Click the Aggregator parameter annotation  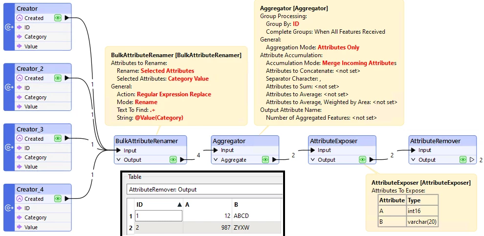coord(329,63)
